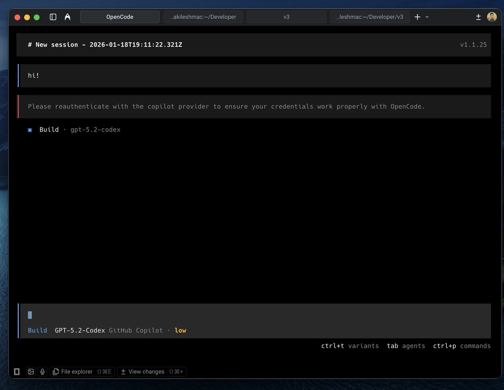
Task: Click the plus-minus diff icon in title bar
Action: click(x=478, y=17)
